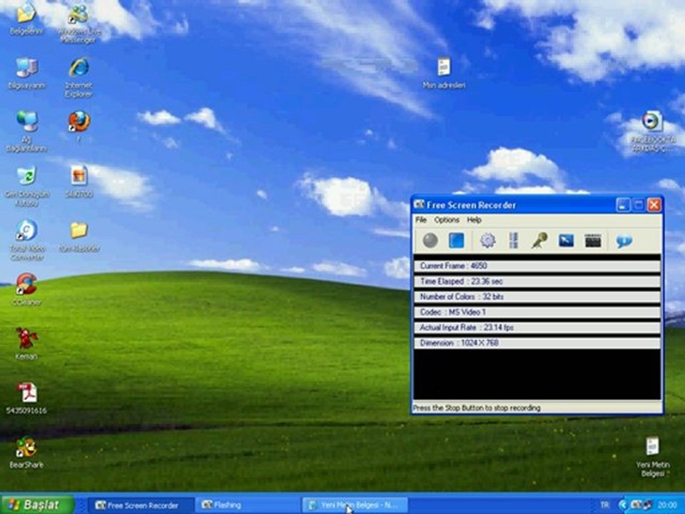Select the Keman desktop icon
The height and width of the screenshot is (514, 685).
pos(26,343)
